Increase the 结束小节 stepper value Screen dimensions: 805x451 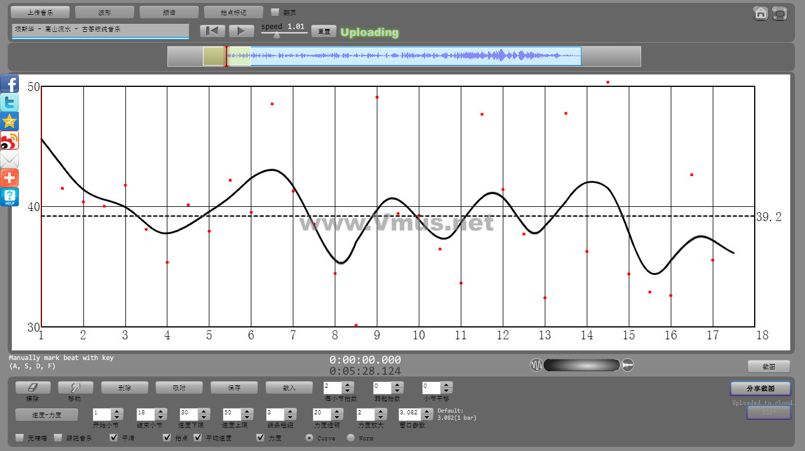click(160, 411)
